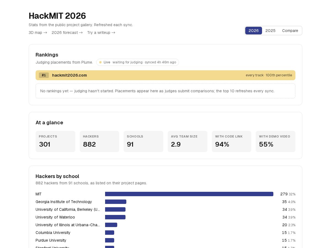331x248 pixels.
Task: Click the Hackers 882 stat card
Action: pyautogui.click(x=99, y=141)
